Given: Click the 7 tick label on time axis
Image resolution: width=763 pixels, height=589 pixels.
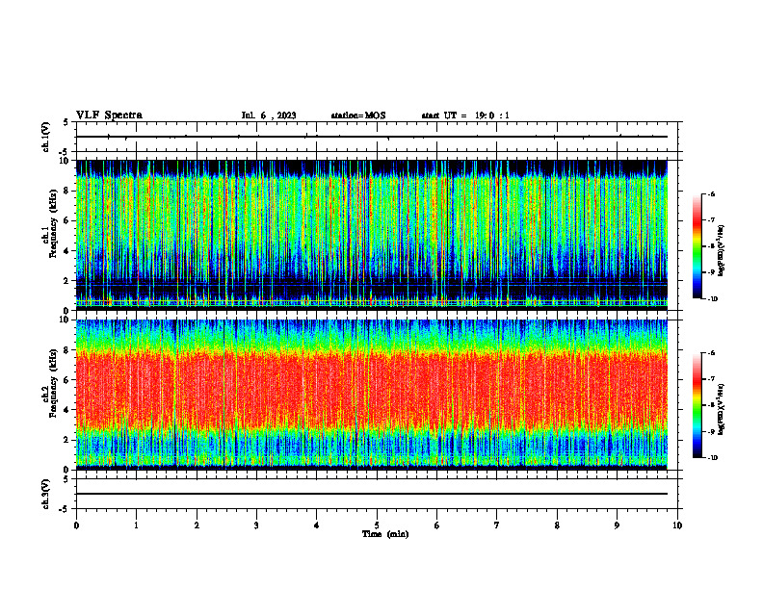Looking at the screenshot, I should pos(497,525).
